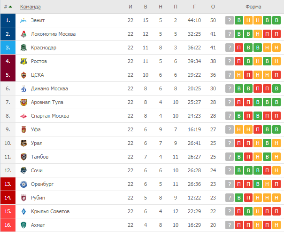This screenshot has height=232, width=284.
Task: Click the ЦСКА club crest
Action: pos(23,75)
